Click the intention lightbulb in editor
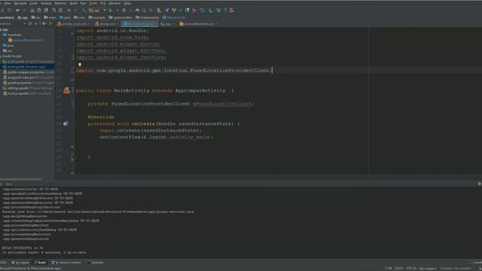 (x=80, y=65)
